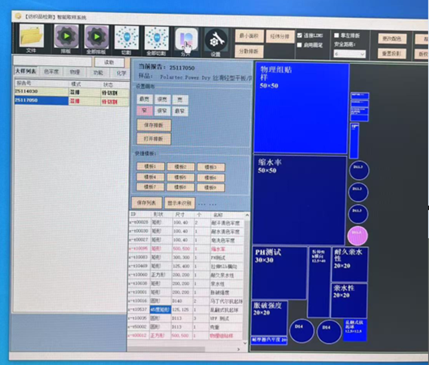Click the 模板5 quick template button
This screenshot has width=429, height=365.
(x=180, y=177)
